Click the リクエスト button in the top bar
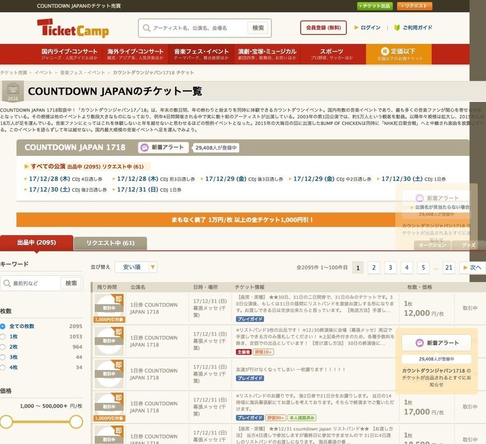Viewport: 486px width, 444px height. click(x=414, y=6)
